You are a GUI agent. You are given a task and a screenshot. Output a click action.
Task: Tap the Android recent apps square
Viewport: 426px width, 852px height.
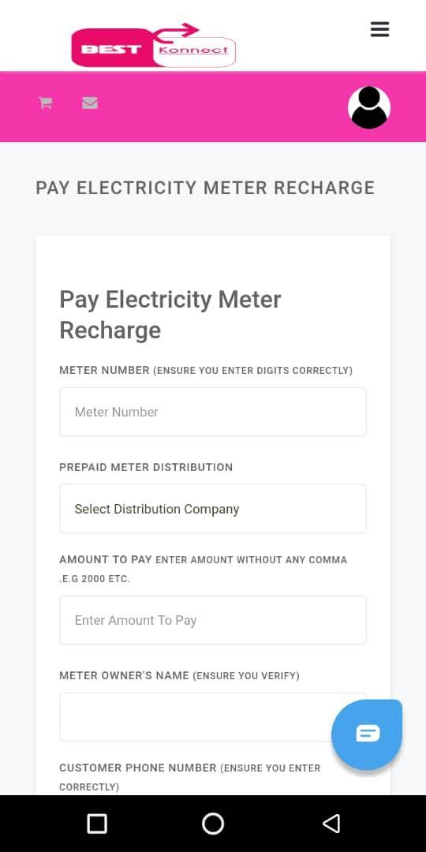[97, 823]
